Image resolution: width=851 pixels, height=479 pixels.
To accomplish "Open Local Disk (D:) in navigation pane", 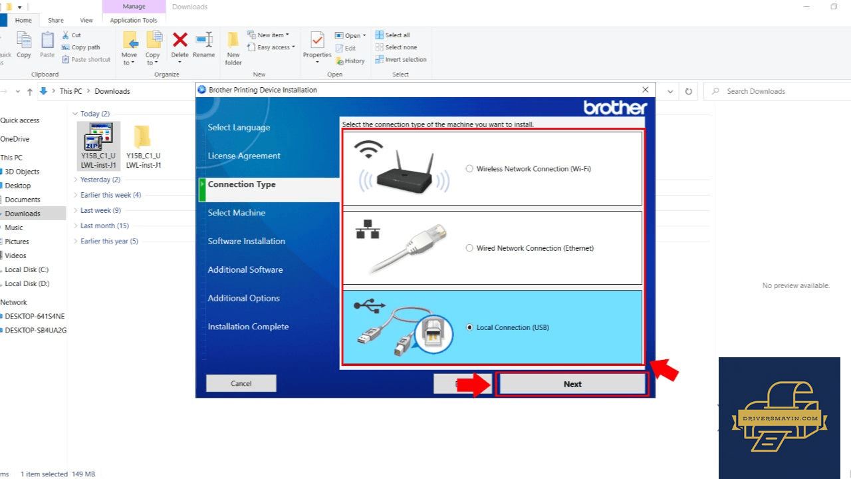I will pyautogui.click(x=27, y=283).
